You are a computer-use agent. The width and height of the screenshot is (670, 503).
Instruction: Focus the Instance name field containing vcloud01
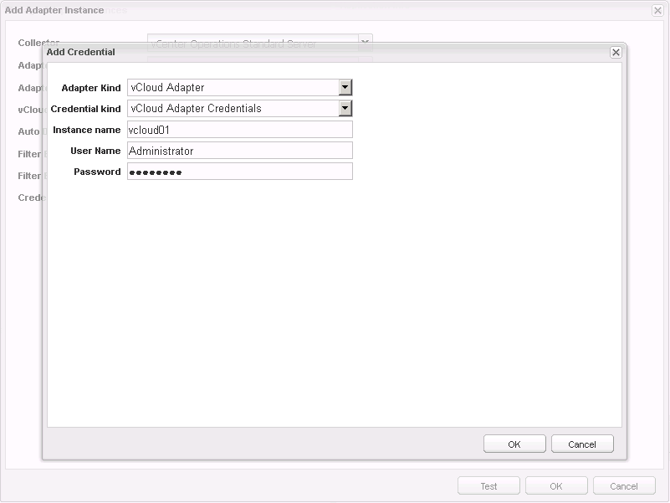point(239,130)
